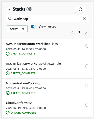This screenshot has height=119, width=94.
Task: Click the UPDATE_COMPLETE status check icon
Action: 8,113
